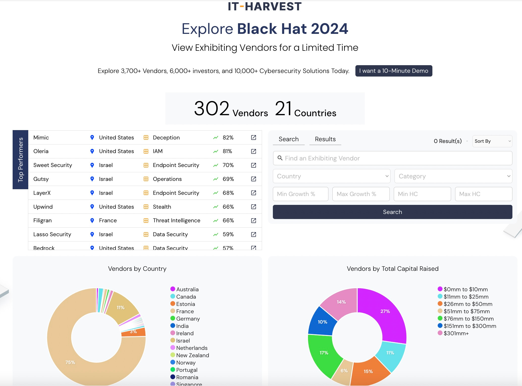Toggle $151mm to $300mm legend entry
The width and height of the screenshot is (522, 386).
click(467, 326)
